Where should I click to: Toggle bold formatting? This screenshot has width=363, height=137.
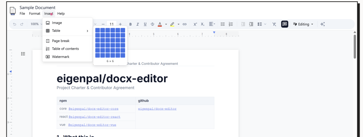tap(130, 24)
